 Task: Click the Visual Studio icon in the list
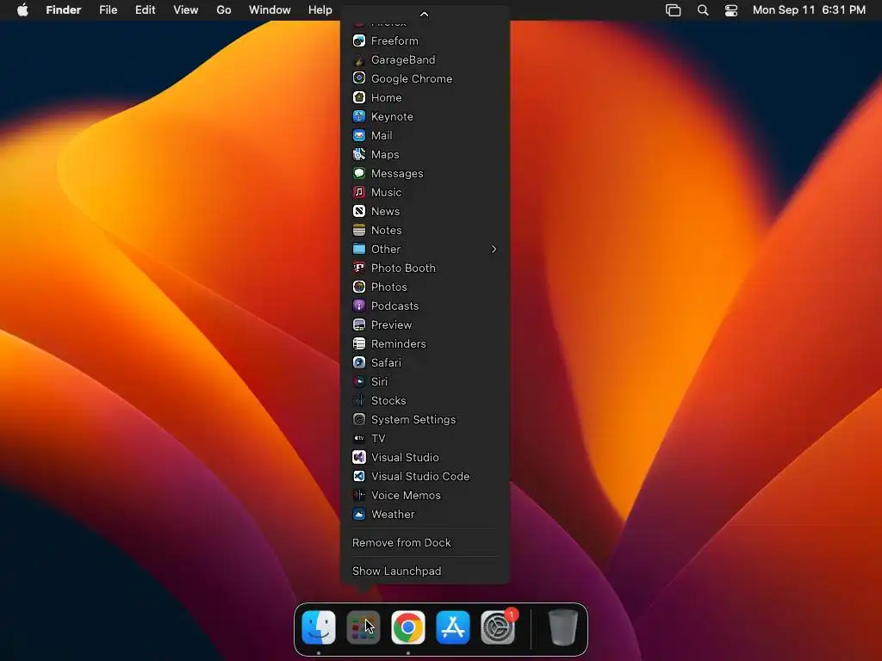click(359, 457)
